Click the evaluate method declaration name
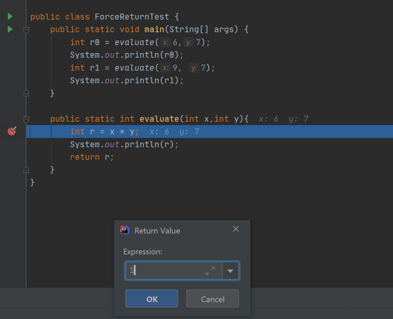 point(159,119)
